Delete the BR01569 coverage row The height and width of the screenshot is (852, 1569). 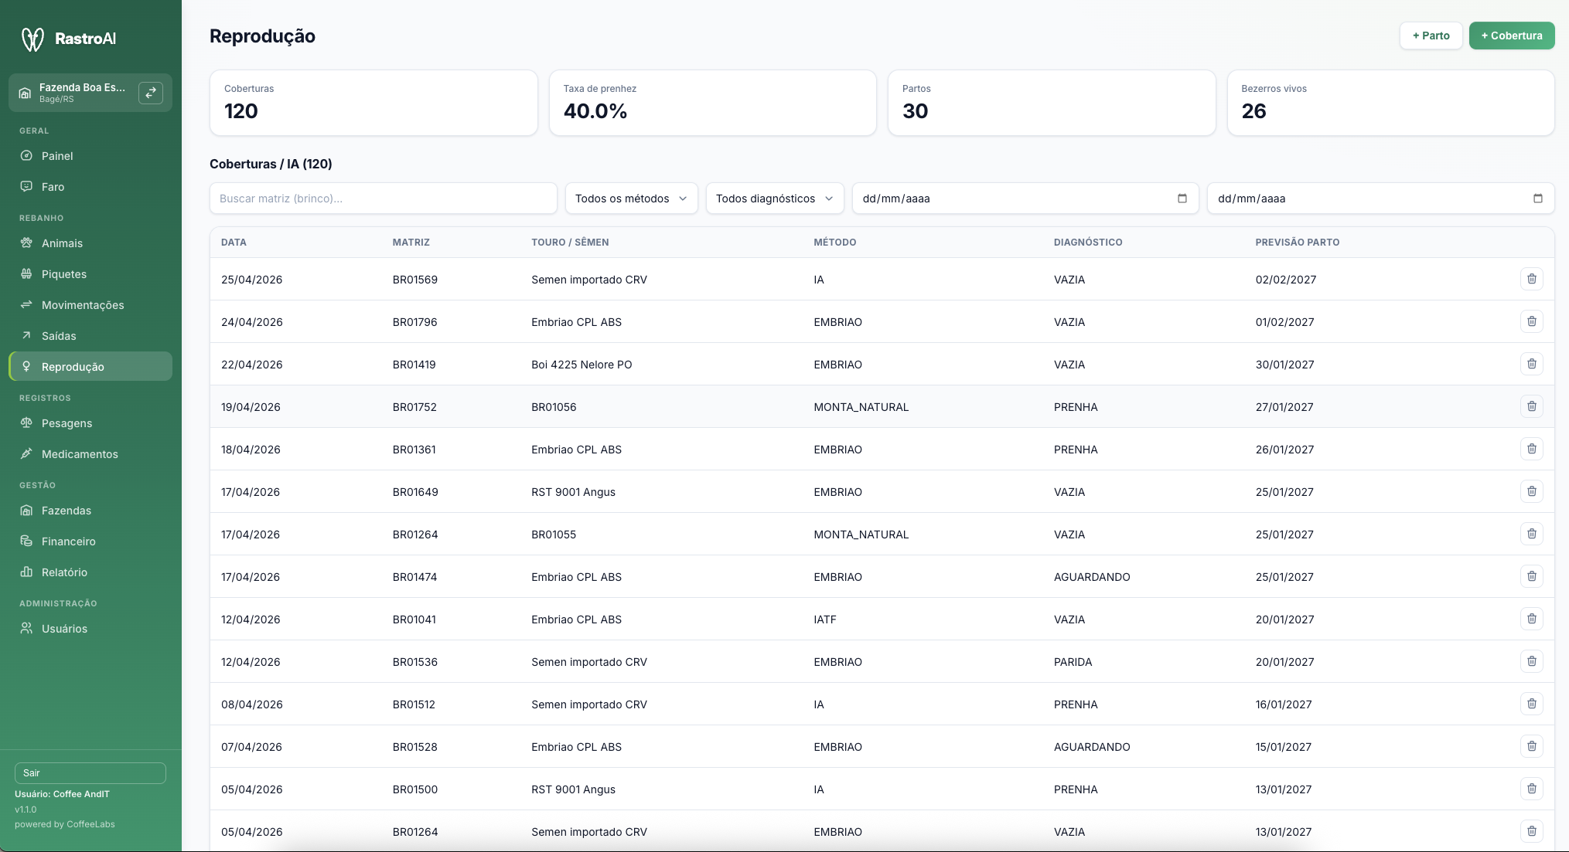click(1531, 279)
